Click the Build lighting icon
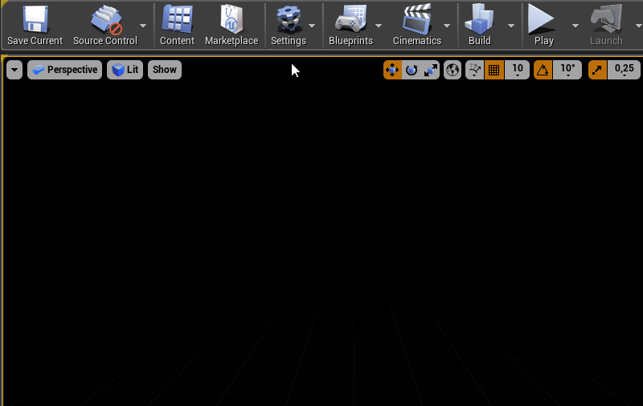The height and width of the screenshot is (406, 643). coord(479,18)
